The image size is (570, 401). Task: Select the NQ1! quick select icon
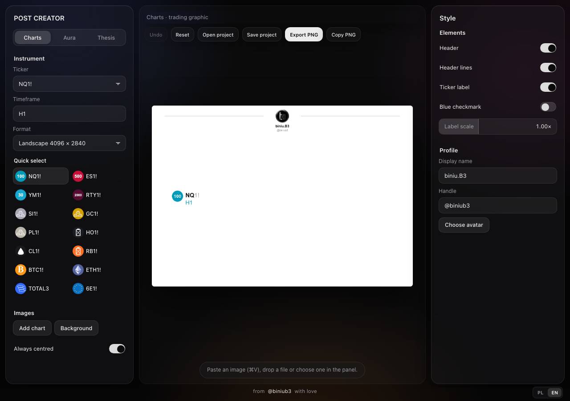[x=20, y=176]
